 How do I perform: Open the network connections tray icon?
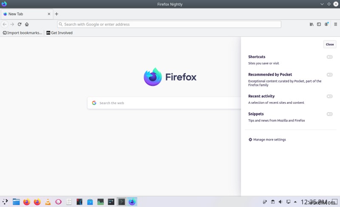coord(265,202)
